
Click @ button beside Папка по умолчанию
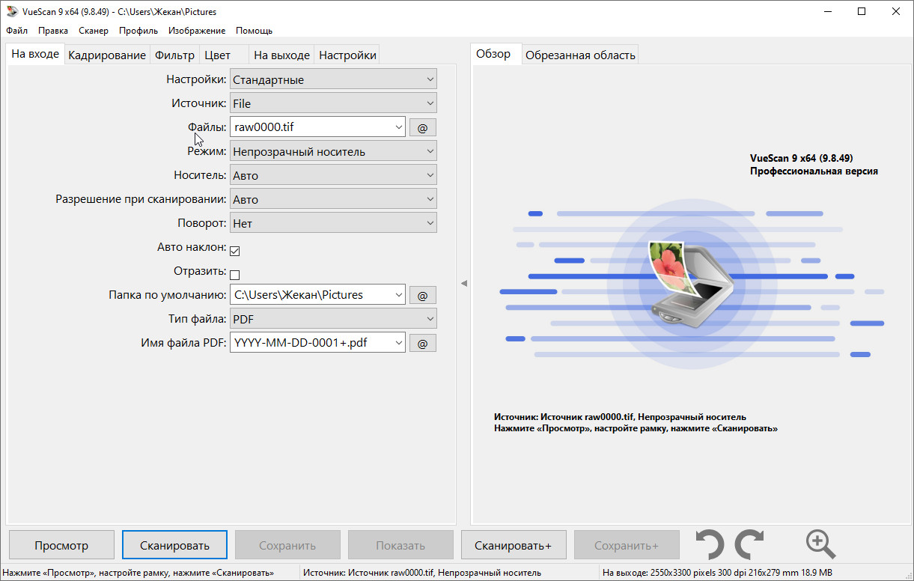(422, 296)
